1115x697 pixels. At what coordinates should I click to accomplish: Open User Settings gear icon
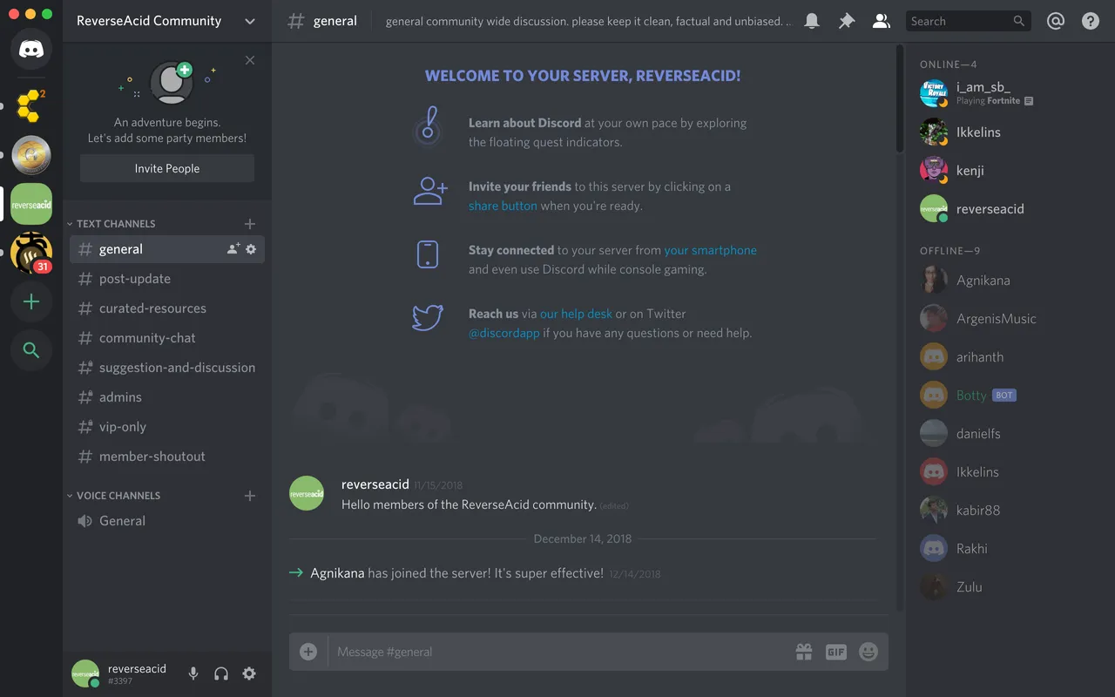(249, 673)
